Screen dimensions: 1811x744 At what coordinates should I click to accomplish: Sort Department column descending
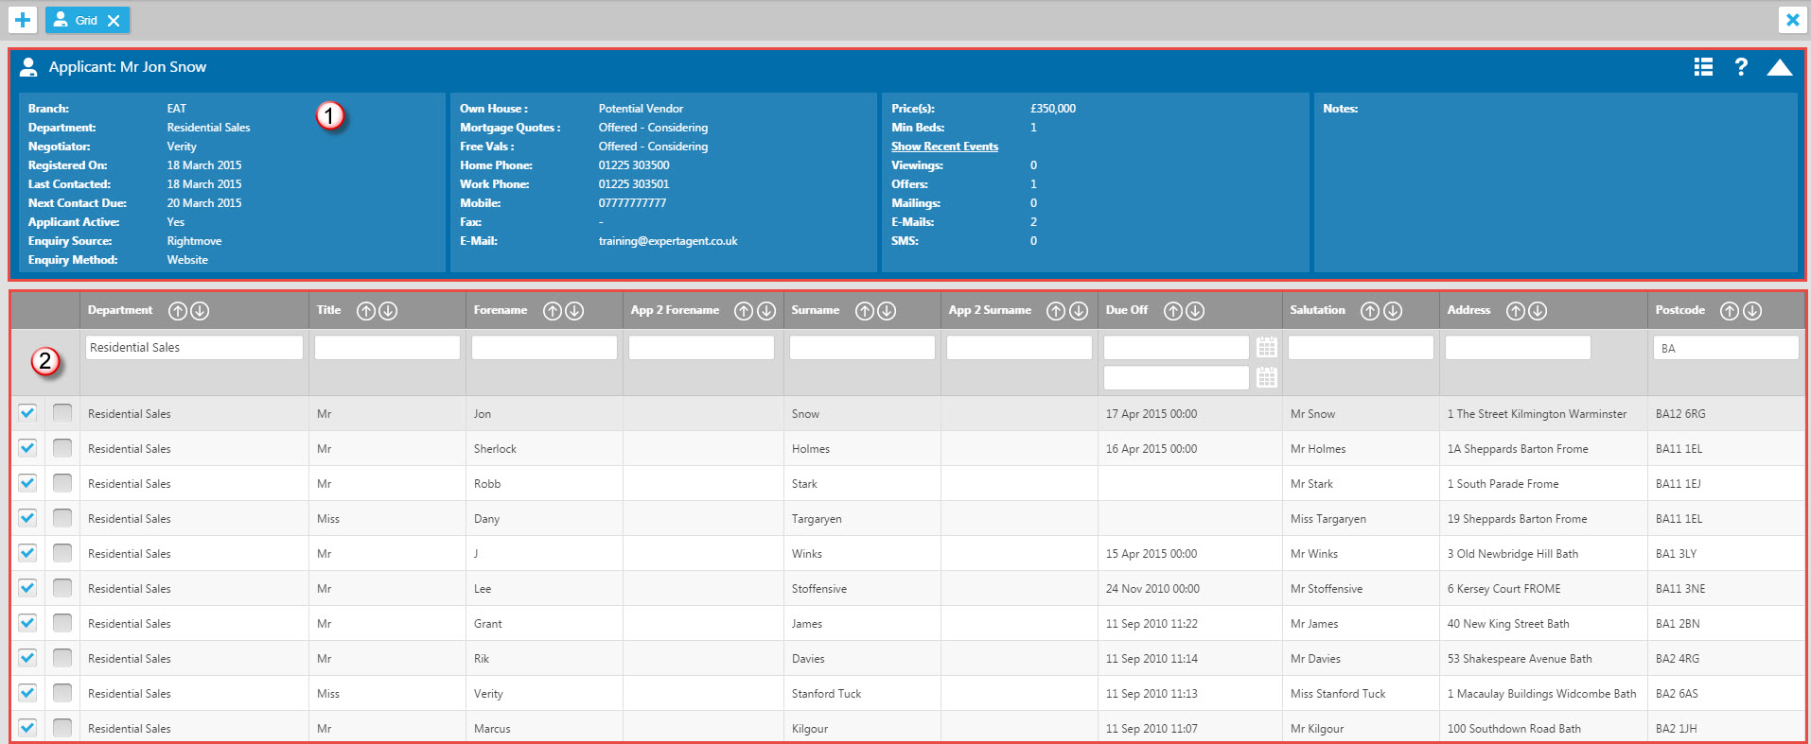200,311
